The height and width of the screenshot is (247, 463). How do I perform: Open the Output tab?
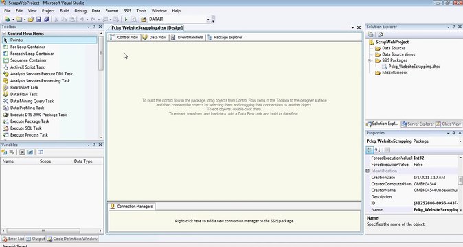pyautogui.click(x=36, y=239)
